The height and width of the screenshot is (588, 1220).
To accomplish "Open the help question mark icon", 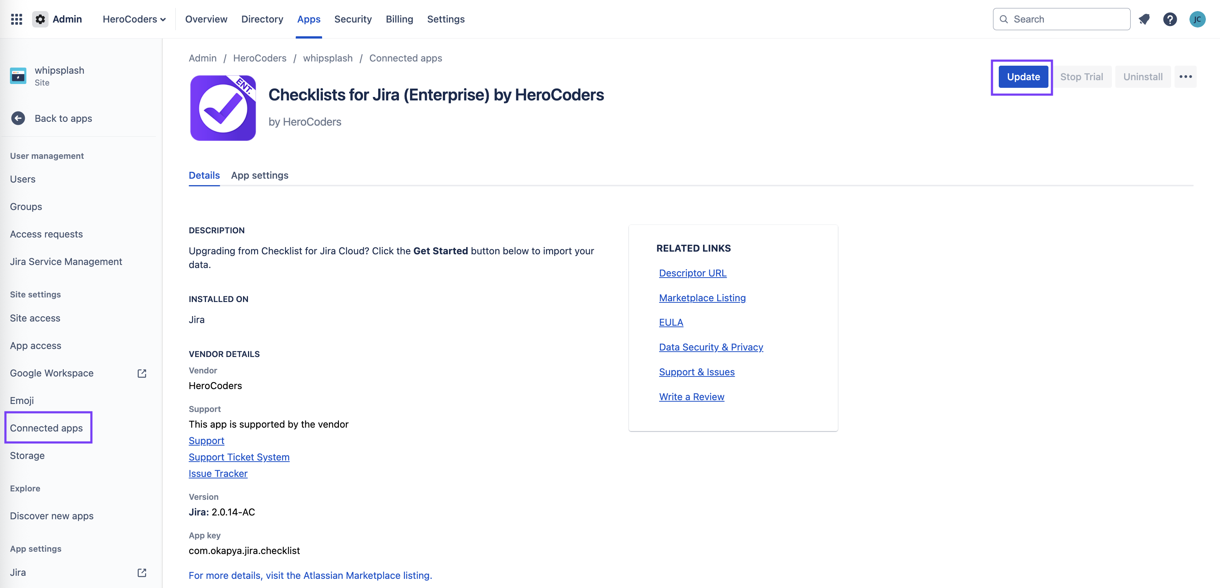I will [x=1169, y=19].
